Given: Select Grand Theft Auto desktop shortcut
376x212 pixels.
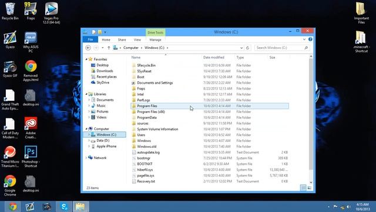Looking at the screenshot, I should pos(10,100).
